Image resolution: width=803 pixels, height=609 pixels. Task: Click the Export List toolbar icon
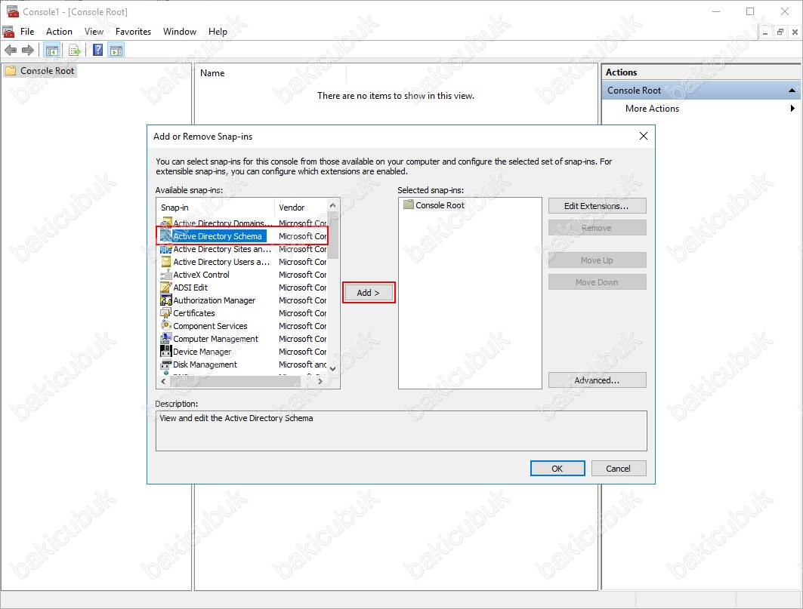[x=74, y=50]
